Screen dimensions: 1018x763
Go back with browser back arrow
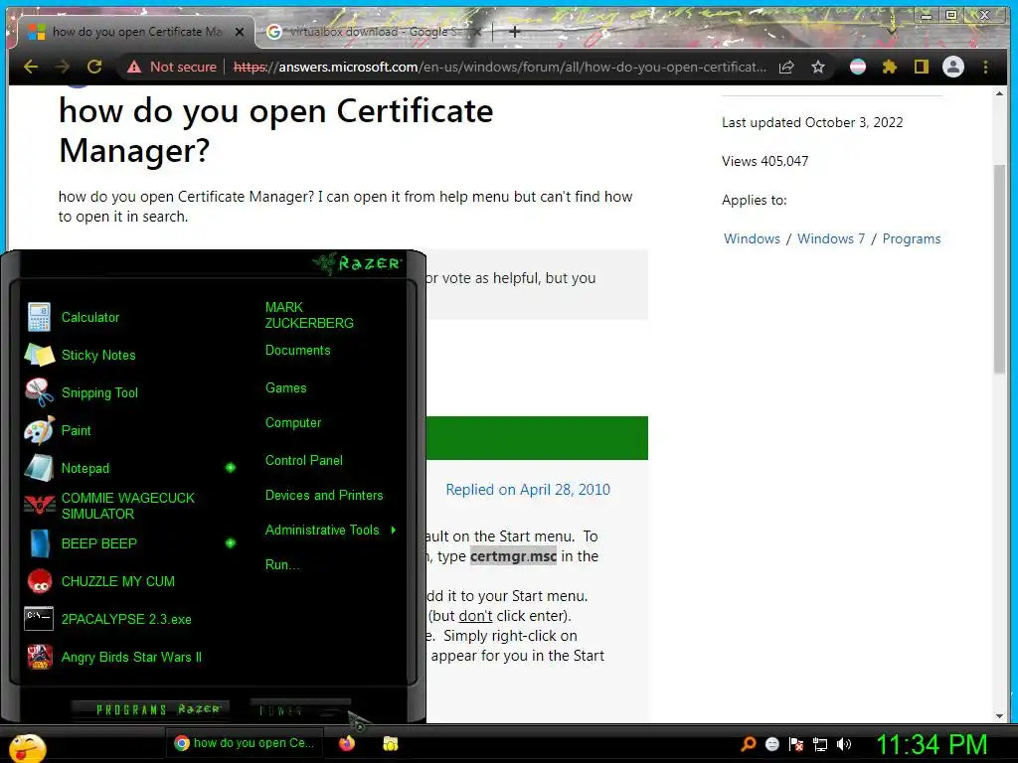tap(31, 67)
